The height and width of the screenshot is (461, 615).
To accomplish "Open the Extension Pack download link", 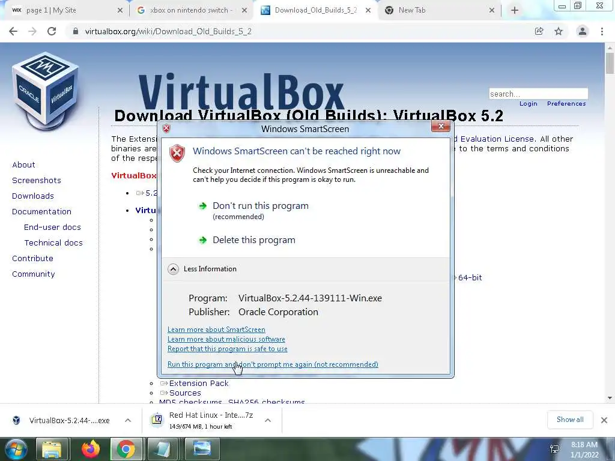I will point(199,384).
